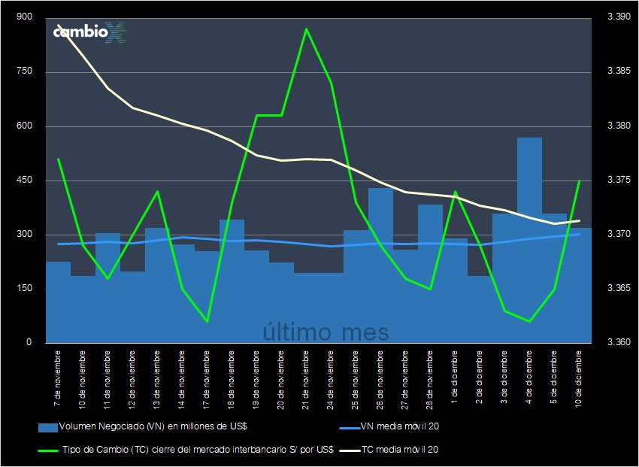Select the blue Volumen Negociado legend swatch
639x467 pixels.
point(47,426)
